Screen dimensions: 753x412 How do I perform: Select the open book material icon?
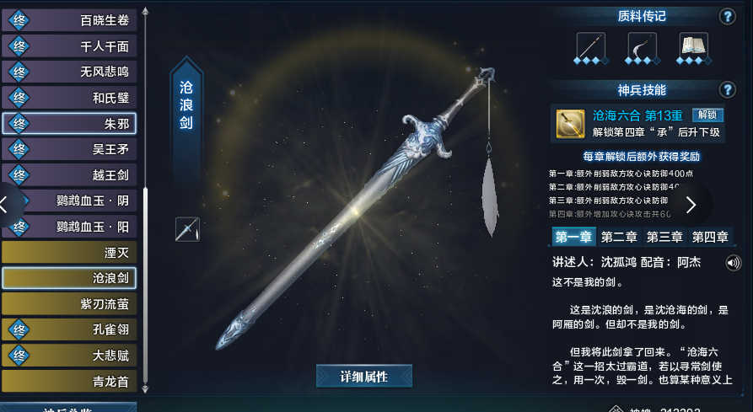(x=693, y=46)
